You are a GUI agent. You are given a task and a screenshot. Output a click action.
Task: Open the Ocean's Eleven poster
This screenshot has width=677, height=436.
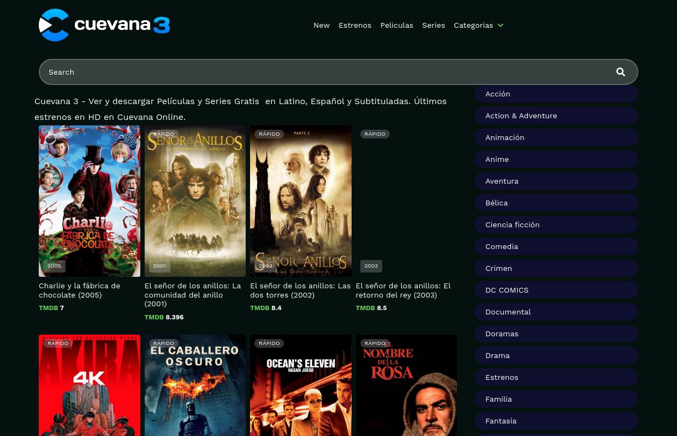coord(301,385)
